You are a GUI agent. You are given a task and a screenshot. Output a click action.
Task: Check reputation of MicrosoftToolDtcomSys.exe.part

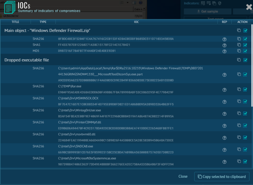[224, 75]
